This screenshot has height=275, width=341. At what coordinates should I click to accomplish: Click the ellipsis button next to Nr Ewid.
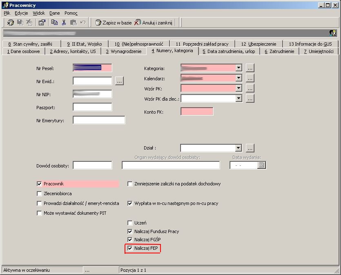click(119, 81)
